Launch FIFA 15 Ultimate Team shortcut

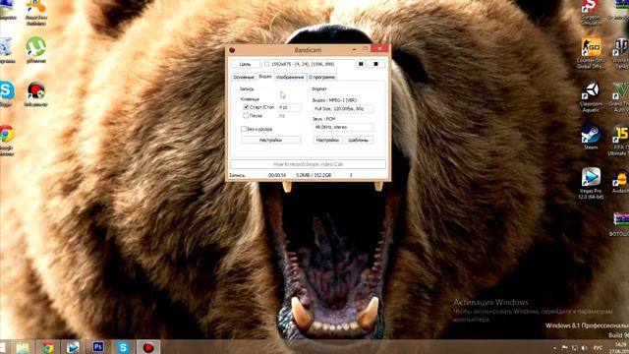(619, 140)
